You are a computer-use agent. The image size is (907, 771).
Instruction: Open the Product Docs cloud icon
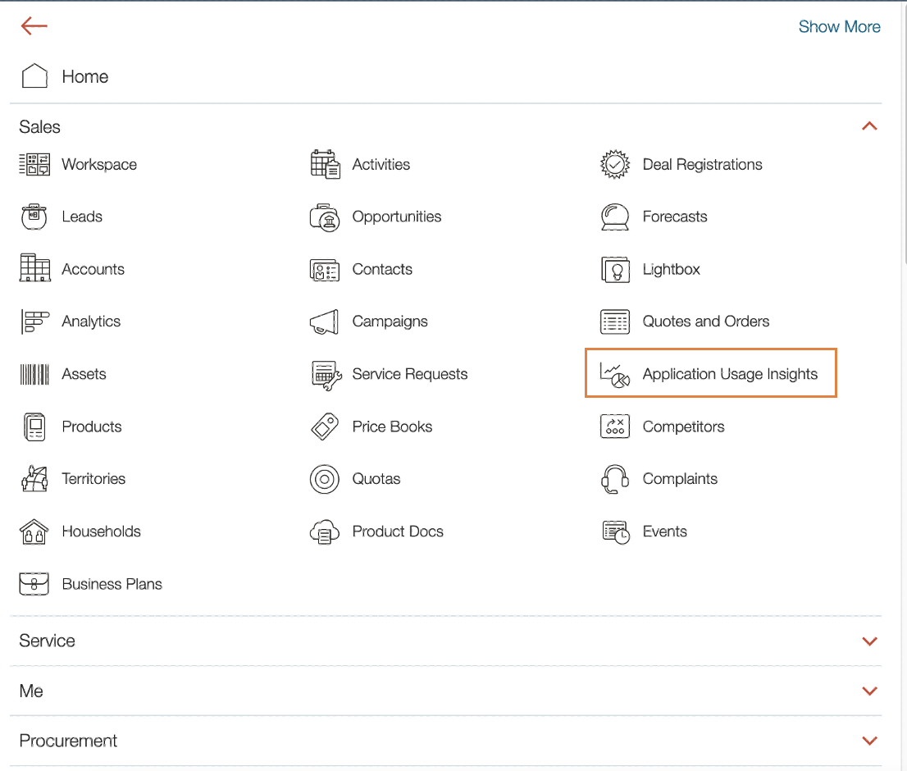point(325,531)
